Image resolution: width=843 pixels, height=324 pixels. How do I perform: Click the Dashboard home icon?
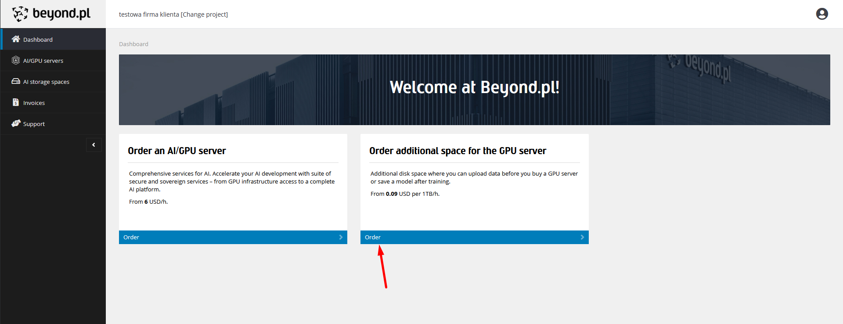pyautogui.click(x=16, y=39)
